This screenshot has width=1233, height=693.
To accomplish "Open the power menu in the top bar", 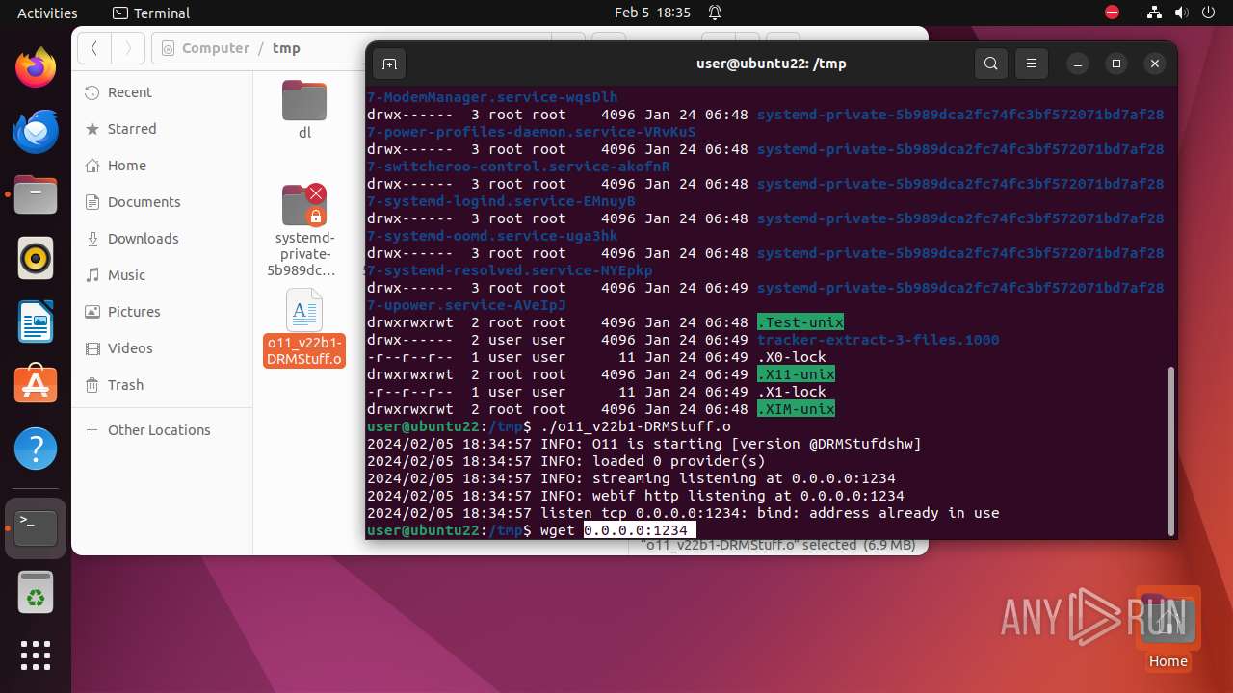I will coord(1209,13).
